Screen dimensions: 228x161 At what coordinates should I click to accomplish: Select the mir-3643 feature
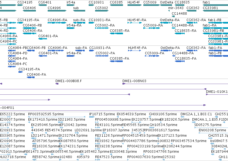169,11
